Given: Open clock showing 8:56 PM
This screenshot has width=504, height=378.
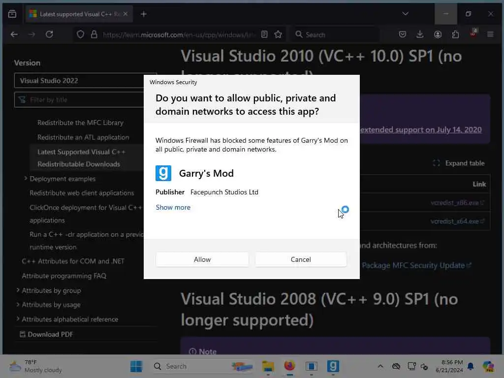Looking at the screenshot, I should click(x=449, y=366).
